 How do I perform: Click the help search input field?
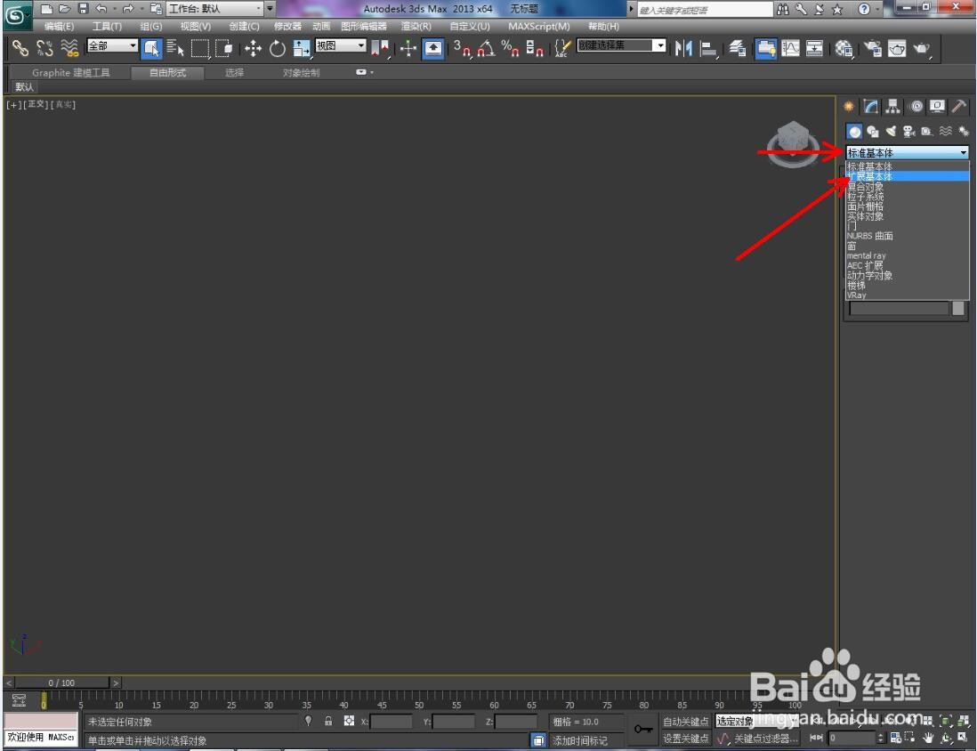pos(705,10)
